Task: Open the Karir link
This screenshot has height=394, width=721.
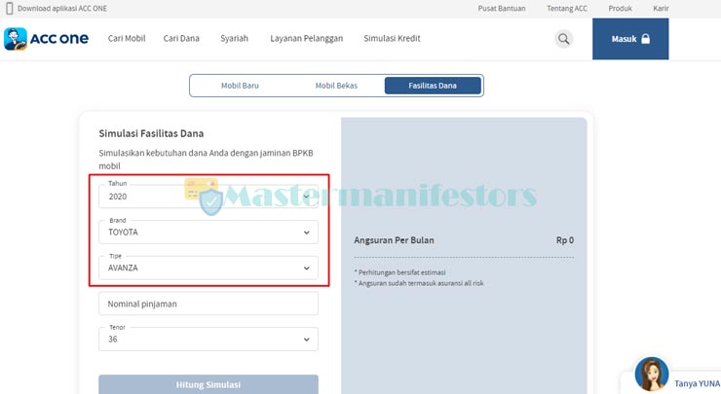Action: pos(661,8)
